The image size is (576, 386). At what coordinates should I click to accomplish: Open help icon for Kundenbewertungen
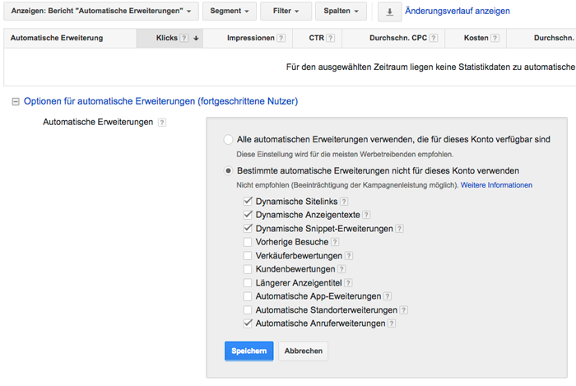(x=341, y=269)
